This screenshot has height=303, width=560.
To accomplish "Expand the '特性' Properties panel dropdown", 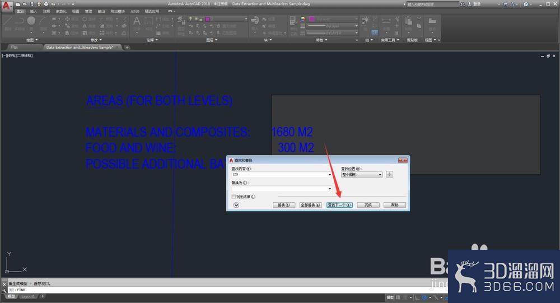I will [x=321, y=40].
